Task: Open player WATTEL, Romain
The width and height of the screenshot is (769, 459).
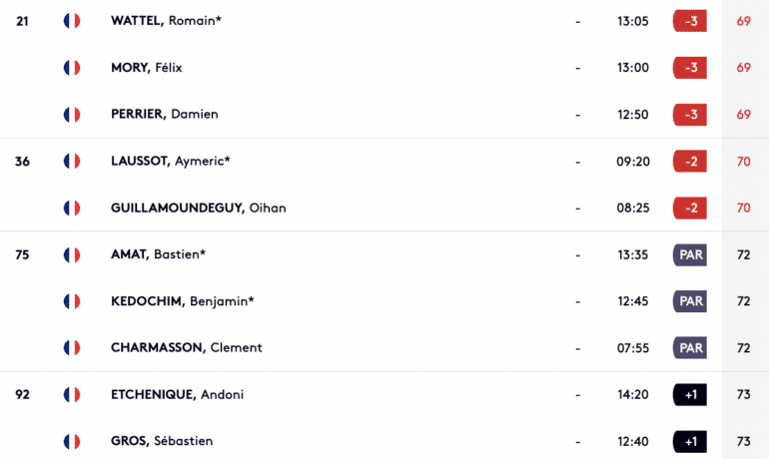Action: coord(166,21)
